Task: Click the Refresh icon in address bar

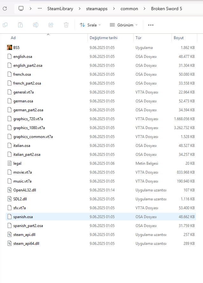Action: tap(5, 9)
